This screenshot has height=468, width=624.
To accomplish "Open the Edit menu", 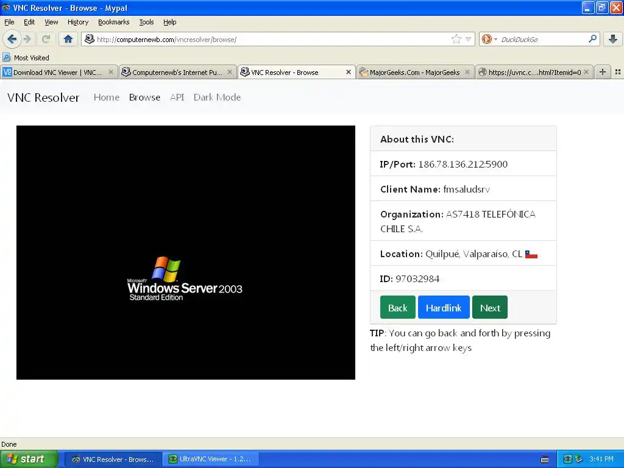I will coord(29,22).
